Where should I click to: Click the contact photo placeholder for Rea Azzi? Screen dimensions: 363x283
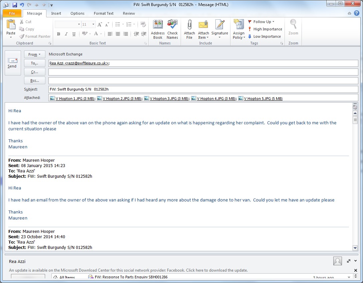tap(338, 261)
